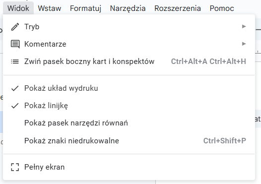The height and width of the screenshot is (184, 261).
Task: Toggle Pokaż układ wydruku option
Action: (x=129, y=88)
